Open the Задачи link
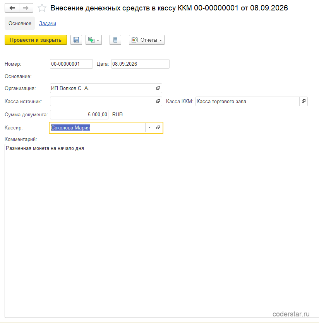The image size is (319, 323). tap(48, 23)
